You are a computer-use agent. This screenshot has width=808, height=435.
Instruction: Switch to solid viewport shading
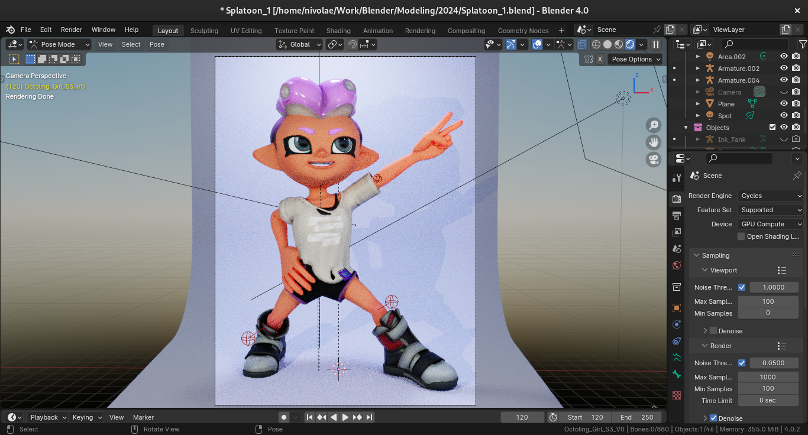click(x=607, y=44)
